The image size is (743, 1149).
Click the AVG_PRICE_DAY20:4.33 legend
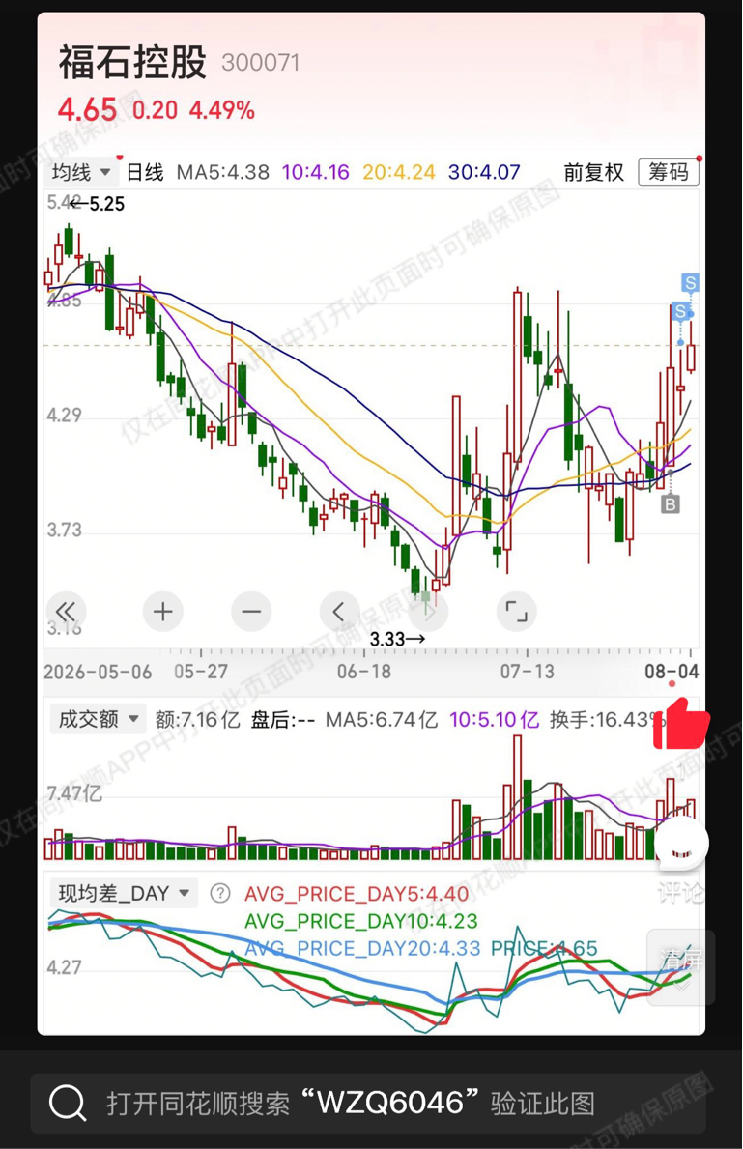(362, 948)
